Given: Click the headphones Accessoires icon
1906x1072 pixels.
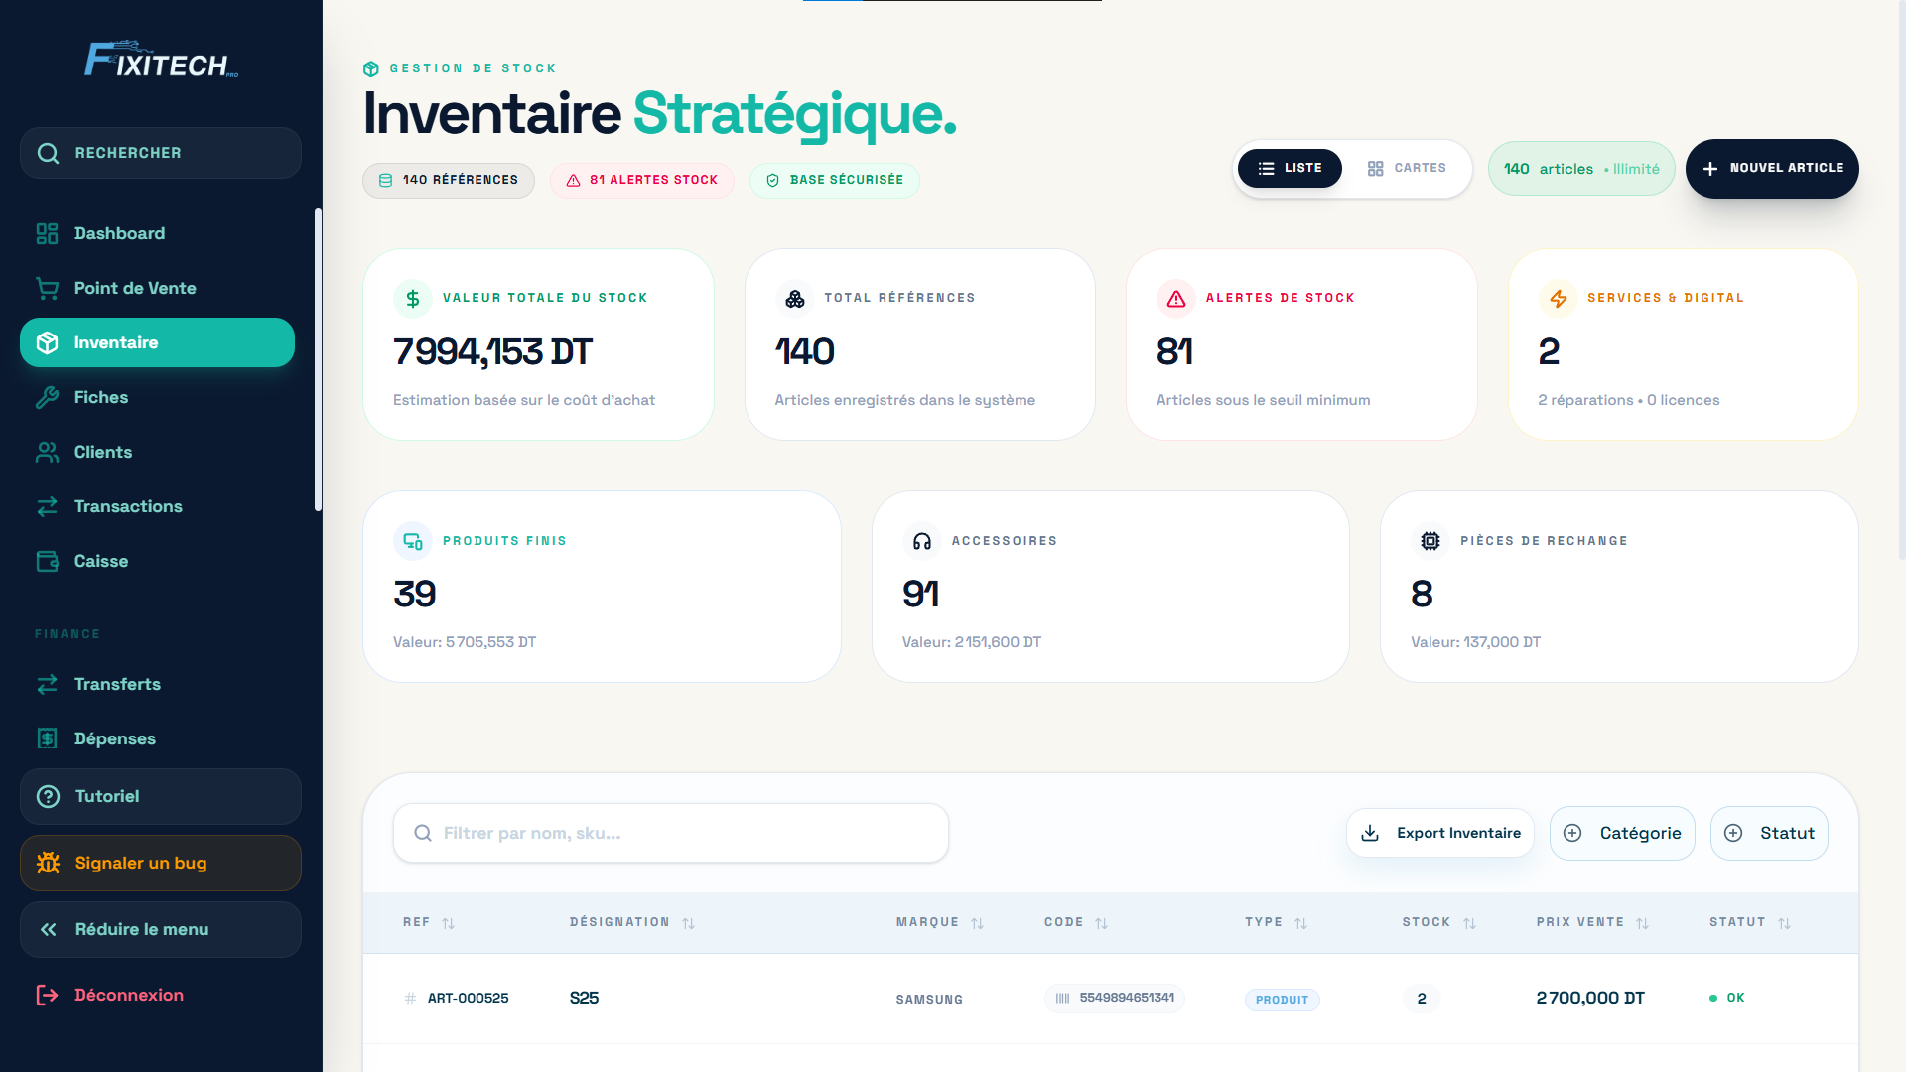Looking at the screenshot, I should coord(922,541).
